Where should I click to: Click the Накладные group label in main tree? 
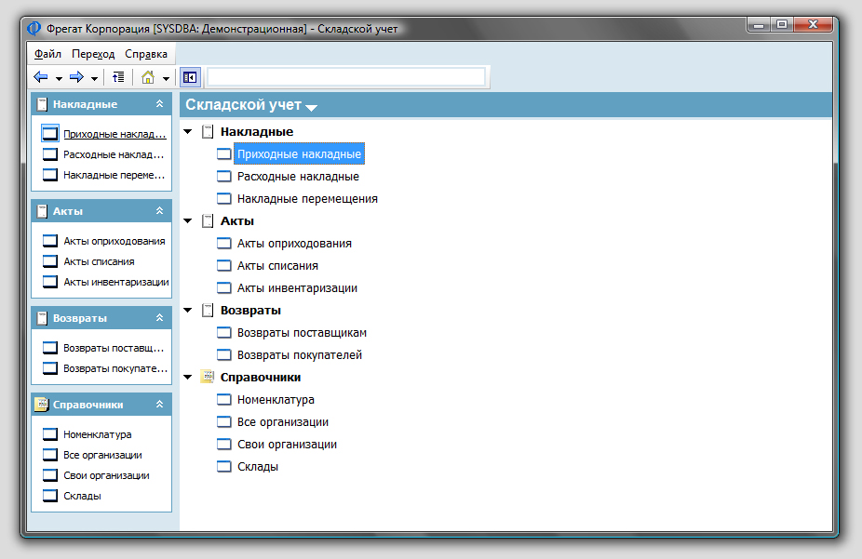(257, 132)
